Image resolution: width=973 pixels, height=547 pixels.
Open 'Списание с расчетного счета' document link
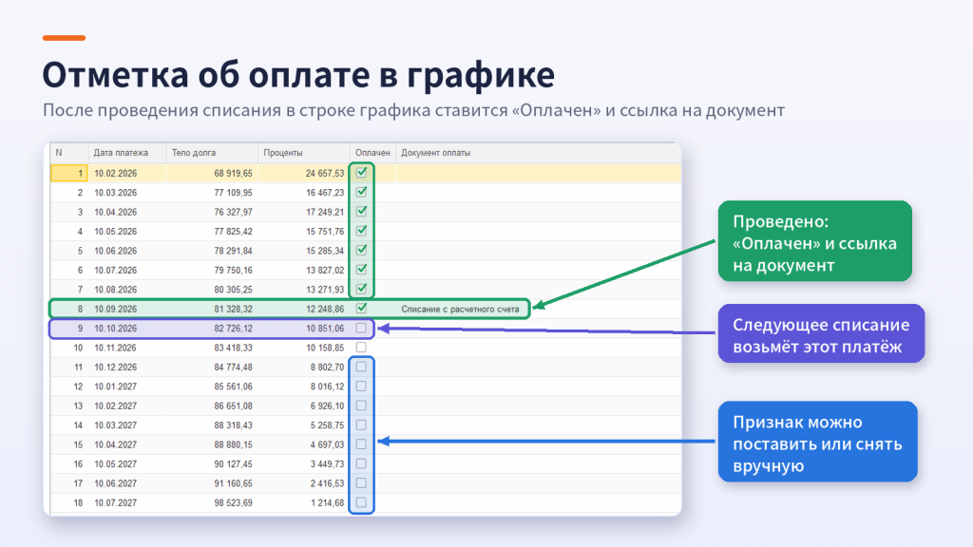460,309
